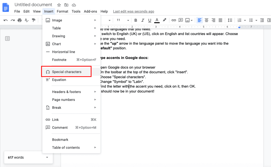271x167 pixels.
Task: Expand Page numbers submenu
Action: [71, 100]
